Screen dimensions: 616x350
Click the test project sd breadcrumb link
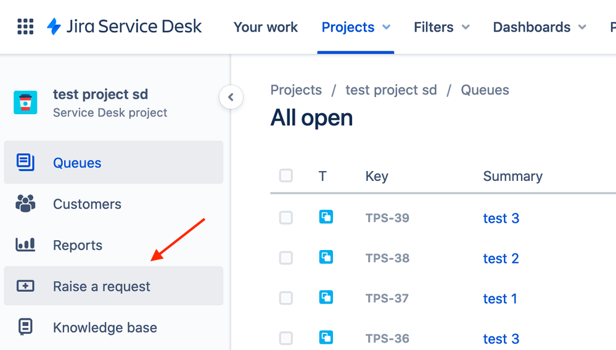click(x=391, y=90)
